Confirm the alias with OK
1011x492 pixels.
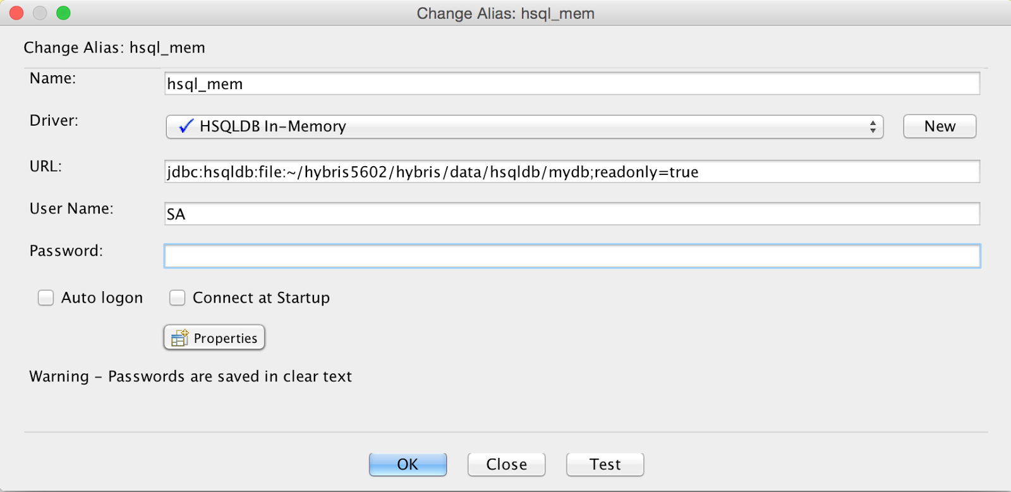click(x=408, y=464)
